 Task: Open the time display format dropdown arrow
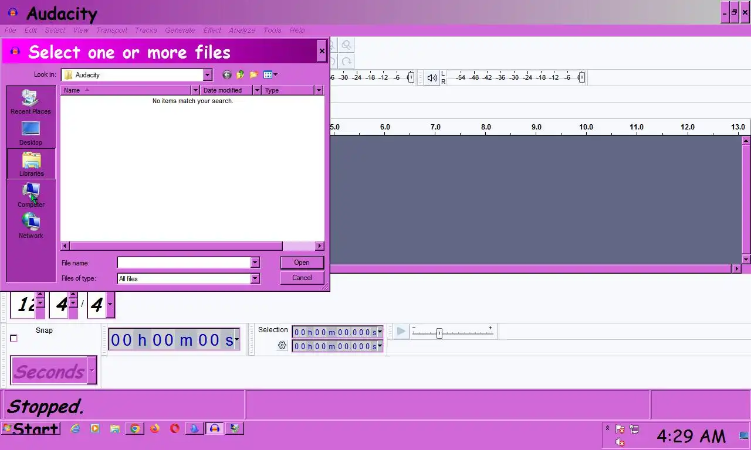[x=236, y=339]
